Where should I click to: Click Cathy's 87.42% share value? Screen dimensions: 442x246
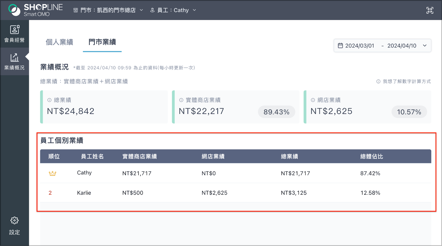click(x=370, y=173)
